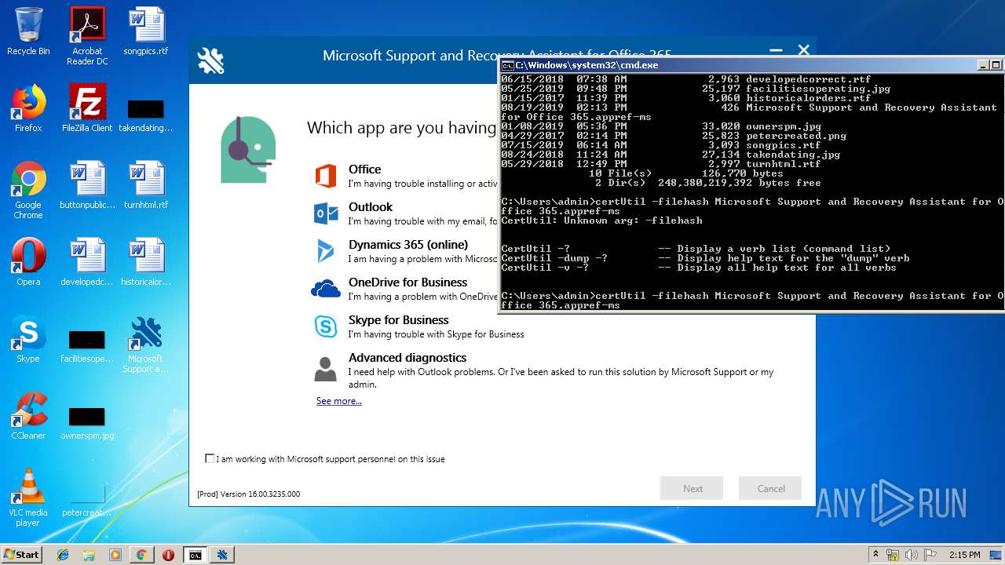Screen dimensions: 1005x565
Task: Launch Firefox from desktop
Action: pyautogui.click(x=28, y=108)
